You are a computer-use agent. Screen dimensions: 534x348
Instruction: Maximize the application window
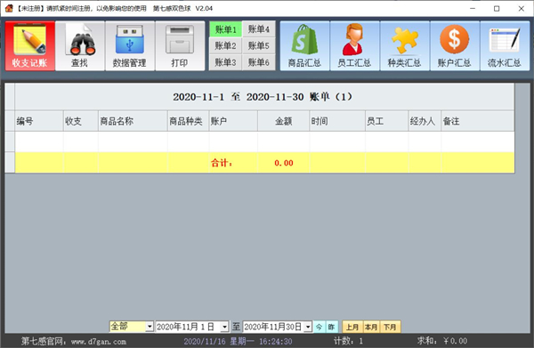coord(497,9)
